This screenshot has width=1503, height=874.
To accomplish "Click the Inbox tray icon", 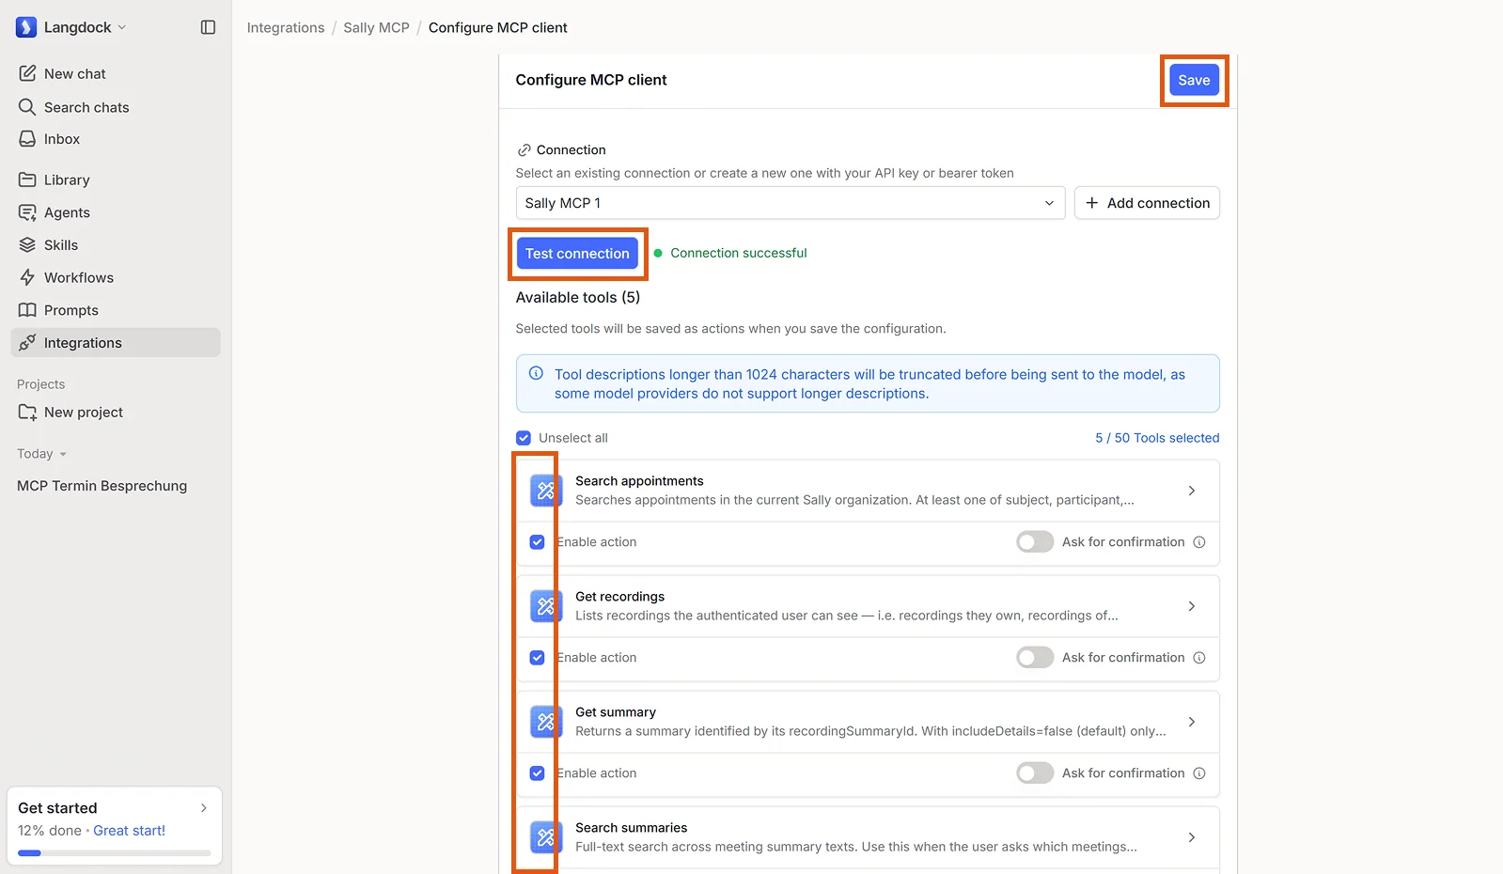I will 27,139.
